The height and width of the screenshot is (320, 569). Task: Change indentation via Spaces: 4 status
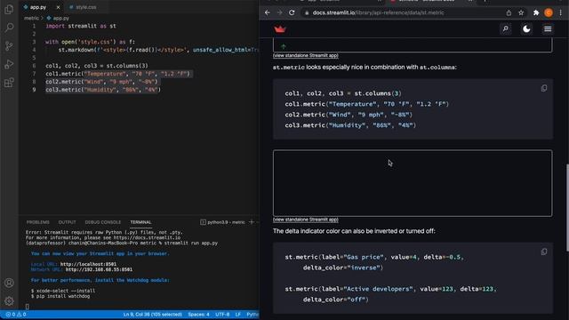198,315
